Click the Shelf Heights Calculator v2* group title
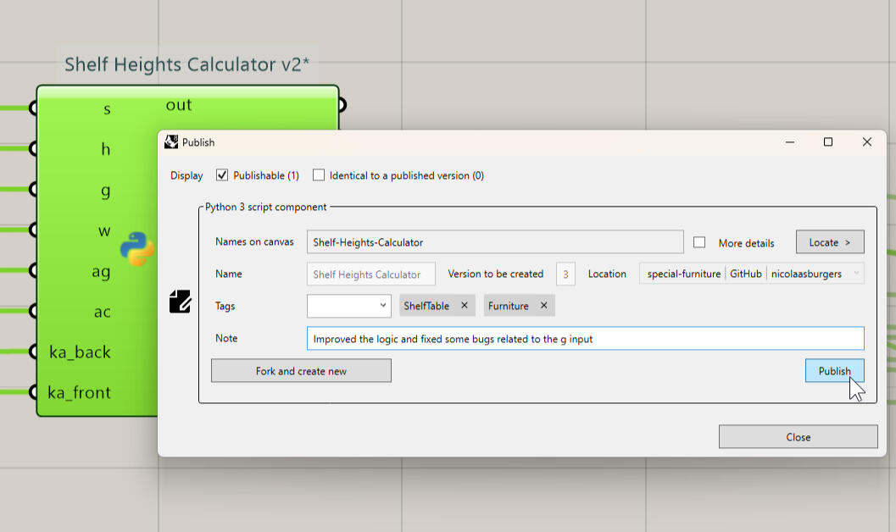 coord(186,64)
